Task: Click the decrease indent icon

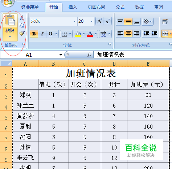Action: [146, 34]
